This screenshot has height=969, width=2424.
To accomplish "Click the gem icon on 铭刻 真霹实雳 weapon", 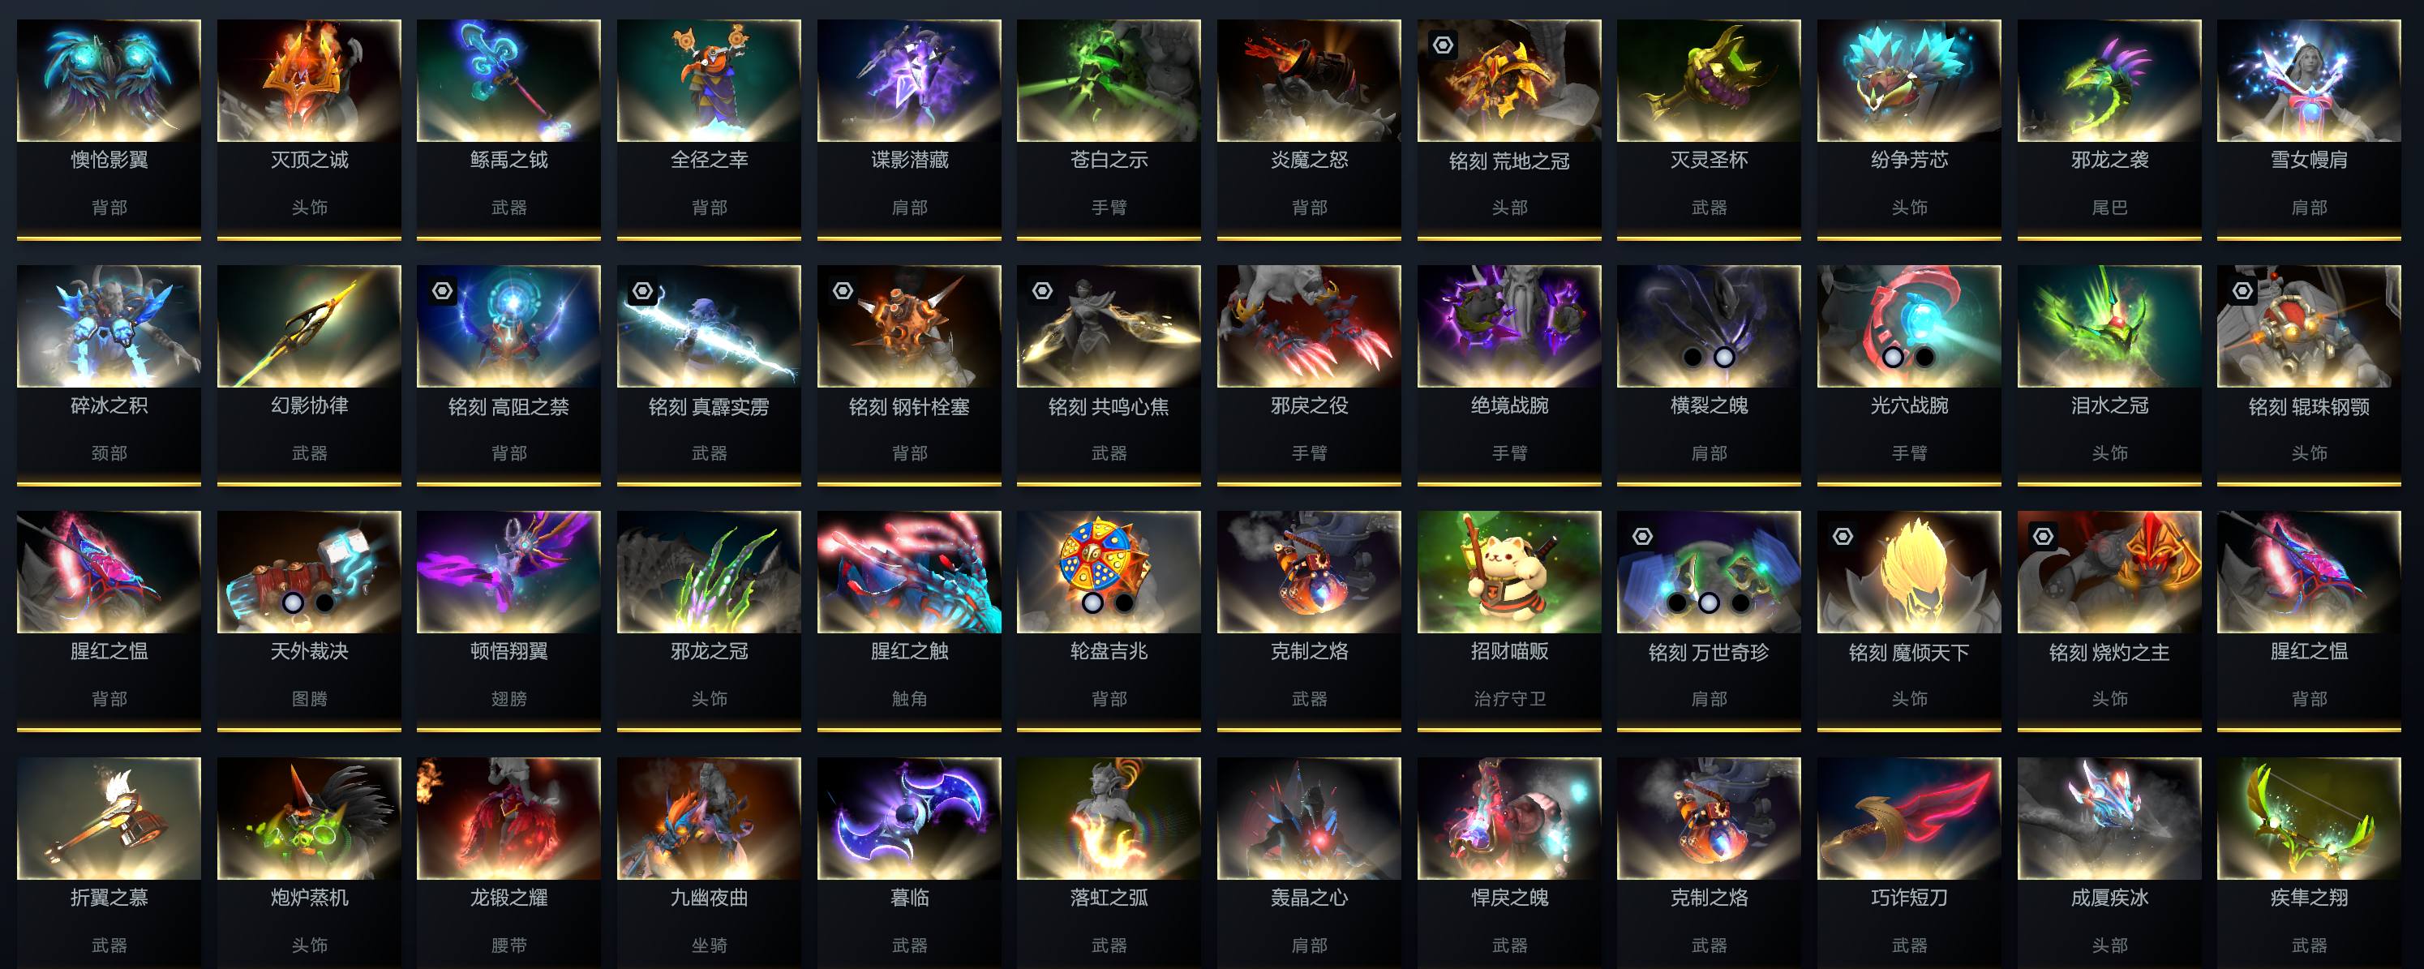I will (x=643, y=290).
